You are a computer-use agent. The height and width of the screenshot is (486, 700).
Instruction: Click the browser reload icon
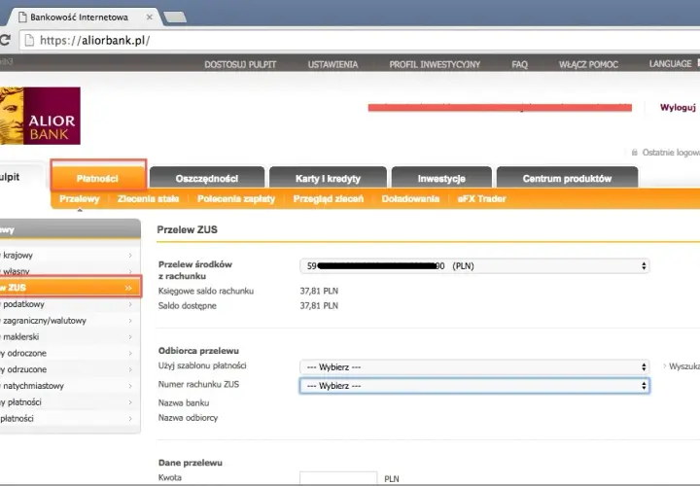pyautogui.click(x=5, y=40)
